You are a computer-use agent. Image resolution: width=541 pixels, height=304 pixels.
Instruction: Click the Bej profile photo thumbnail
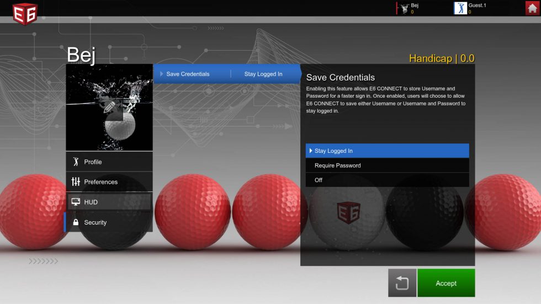coord(109,107)
